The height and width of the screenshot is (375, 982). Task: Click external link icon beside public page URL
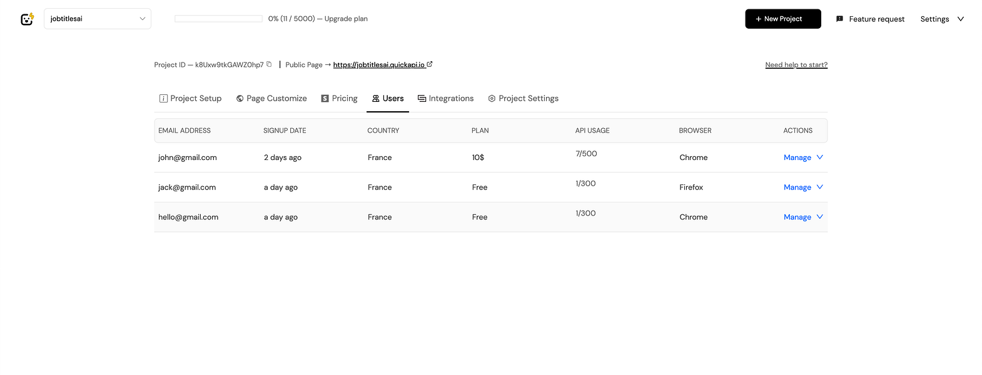coord(430,64)
